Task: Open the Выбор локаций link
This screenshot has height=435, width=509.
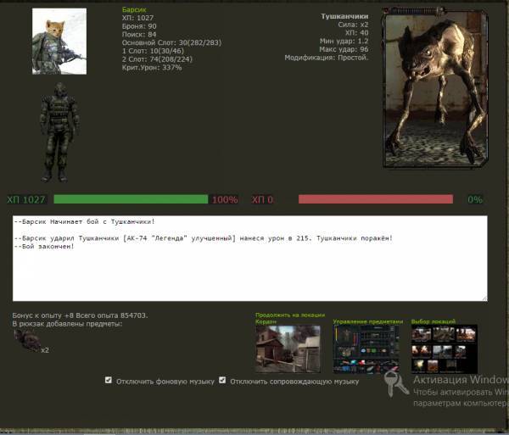Action: point(433,321)
